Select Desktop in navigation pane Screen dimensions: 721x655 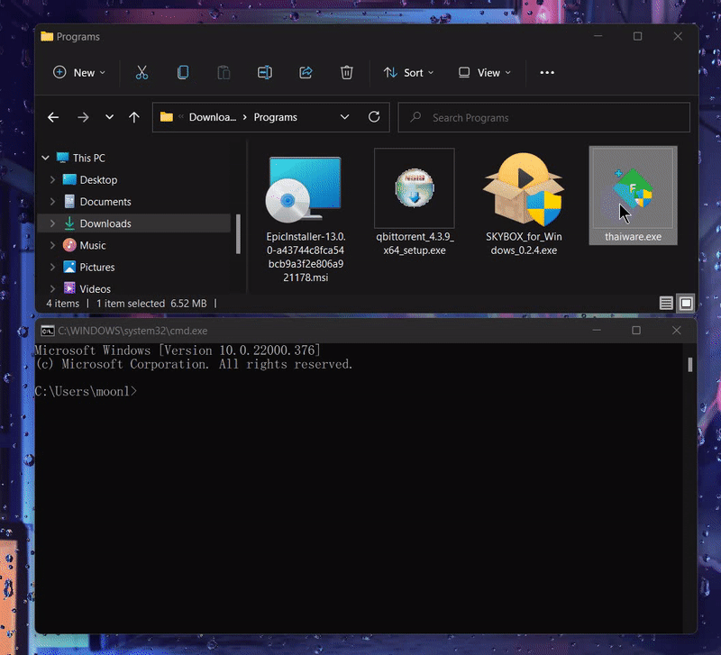click(x=98, y=179)
